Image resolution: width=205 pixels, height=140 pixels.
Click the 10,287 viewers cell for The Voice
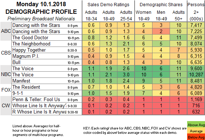point(196,75)
